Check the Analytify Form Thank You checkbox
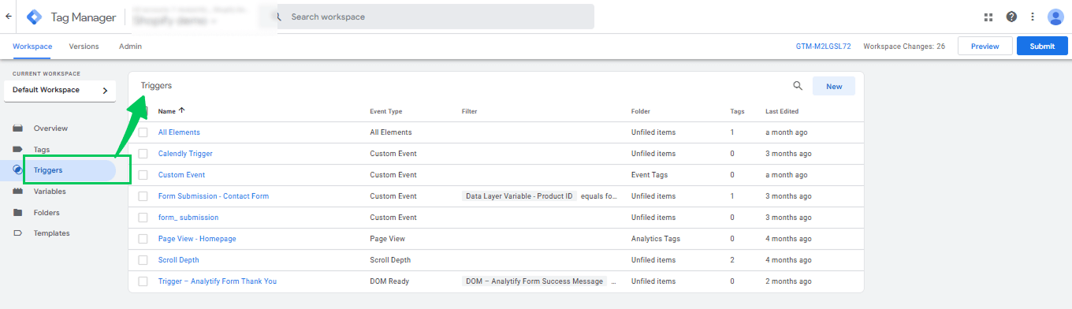The width and height of the screenshot is (1072, 309). 143,281
